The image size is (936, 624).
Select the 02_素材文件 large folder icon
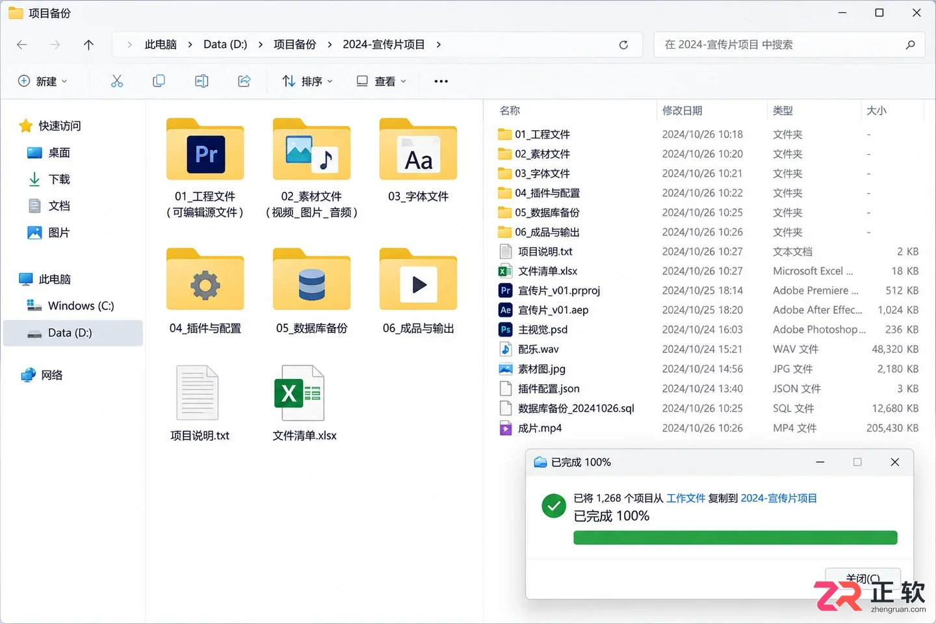tap(312, 149)
